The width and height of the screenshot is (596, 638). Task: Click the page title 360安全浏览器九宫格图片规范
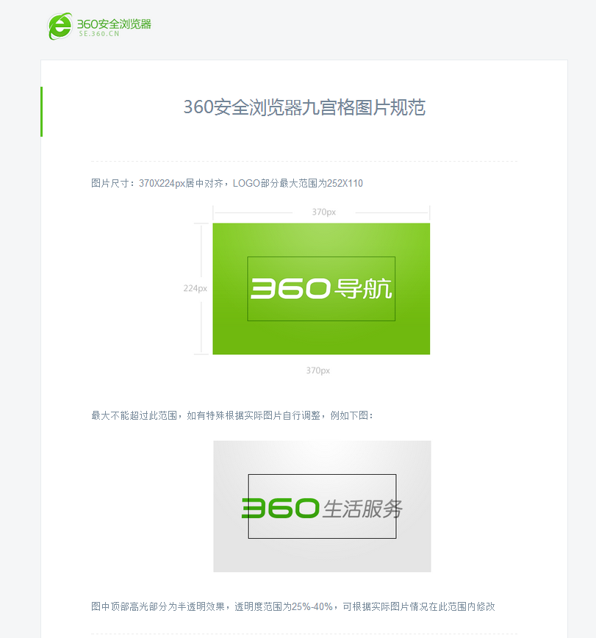click(304, 107)
